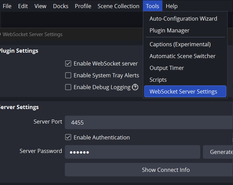Image resolution: width=233 pixels, height=185 pixels.
Task: Click the WebSocket Server Settings dialog title
Action: click(32, 34)
